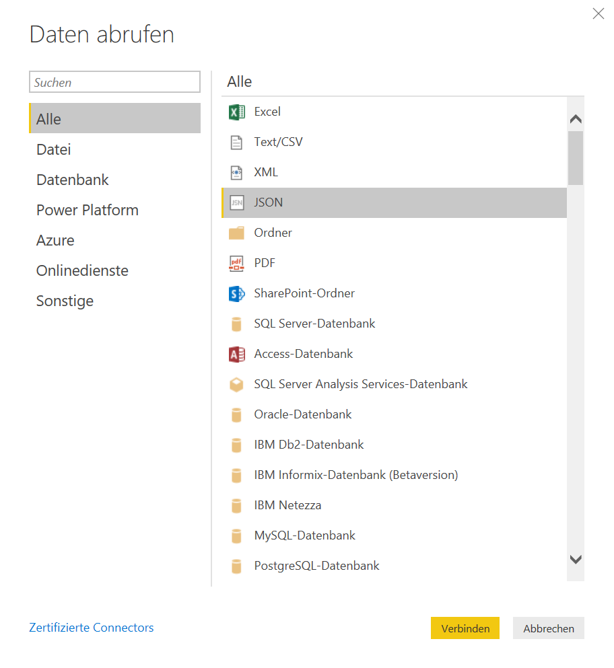Viewport: 614px width, 668px height.
Task: Click the Text/CSV file icon
Action: 236,143
